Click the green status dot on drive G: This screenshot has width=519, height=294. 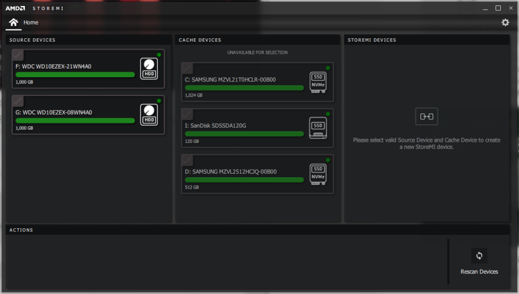point(159,101)
